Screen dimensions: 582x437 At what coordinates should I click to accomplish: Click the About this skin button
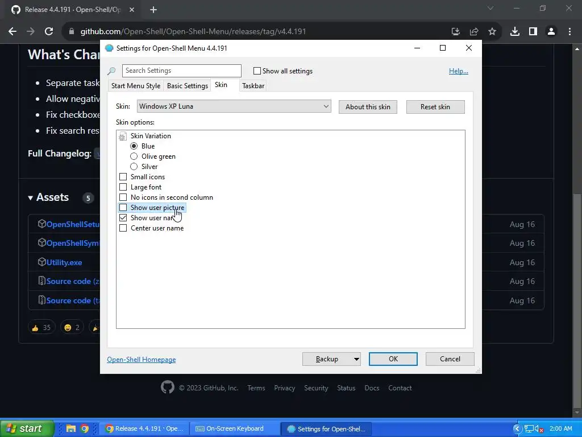[x=368, y=107]
